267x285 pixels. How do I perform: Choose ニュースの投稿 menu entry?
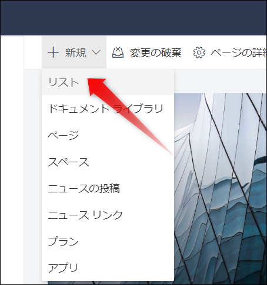click(x=108, y=188)
